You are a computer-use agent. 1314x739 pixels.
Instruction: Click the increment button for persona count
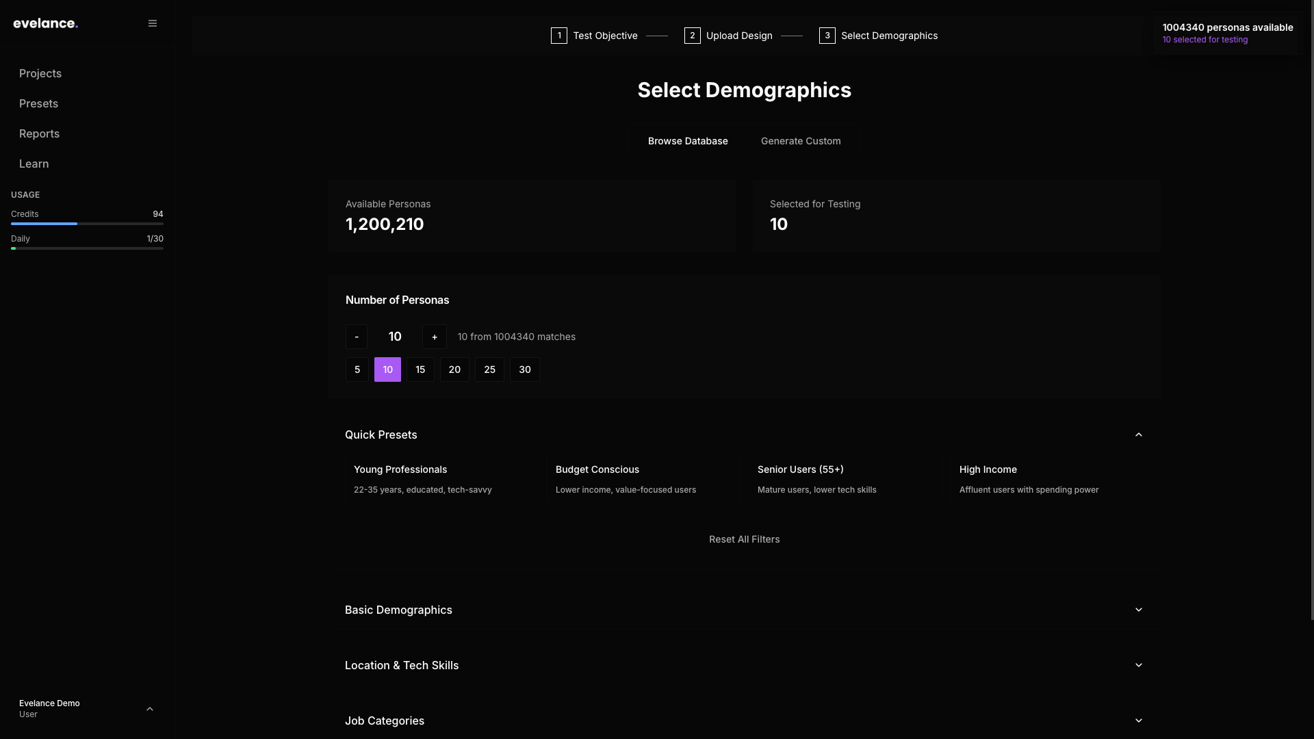[435, 336]
